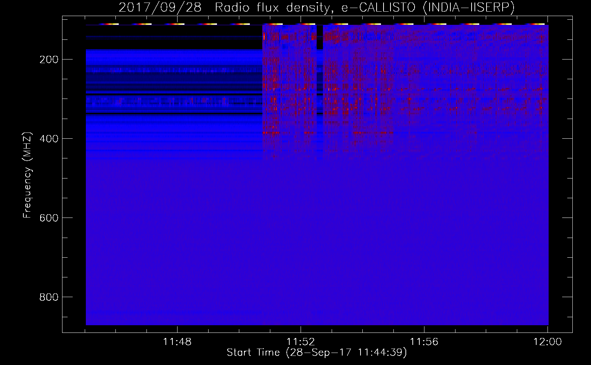
Task: Click the 'Frequency (MHZ)' axis label
Action: 27,175
